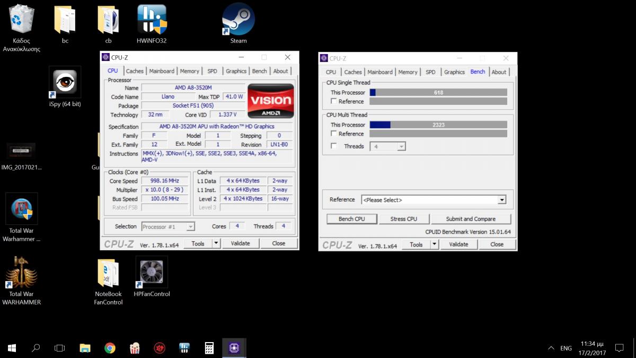Select the Total War Warhammer shortcut with shield badge

(21, 218)
